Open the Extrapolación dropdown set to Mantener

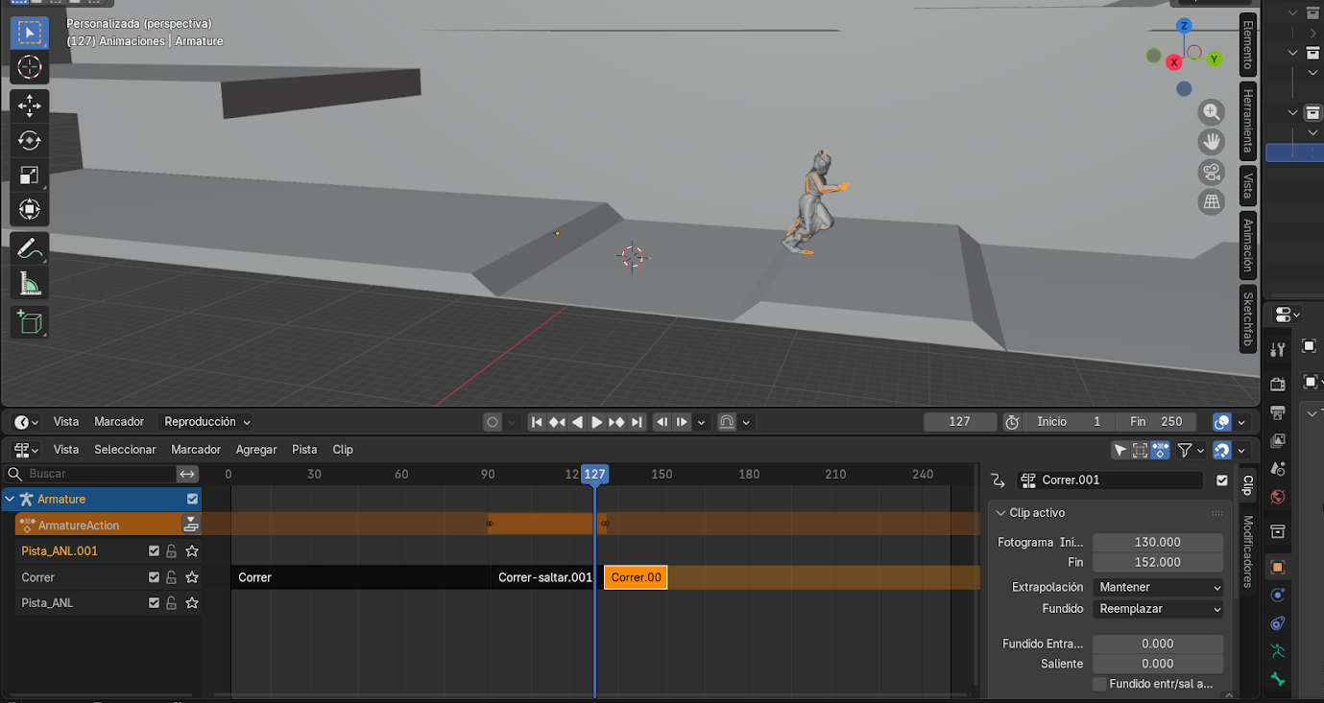point(1158,587)
